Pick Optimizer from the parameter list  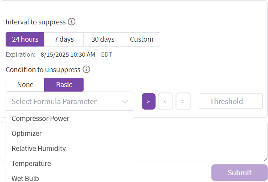pyautogui.click(x=27, y=134)
